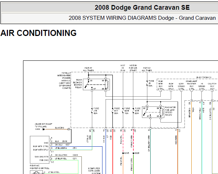
Task: Click the radiator fan relay coil symbol
Action: coord(162,112)
